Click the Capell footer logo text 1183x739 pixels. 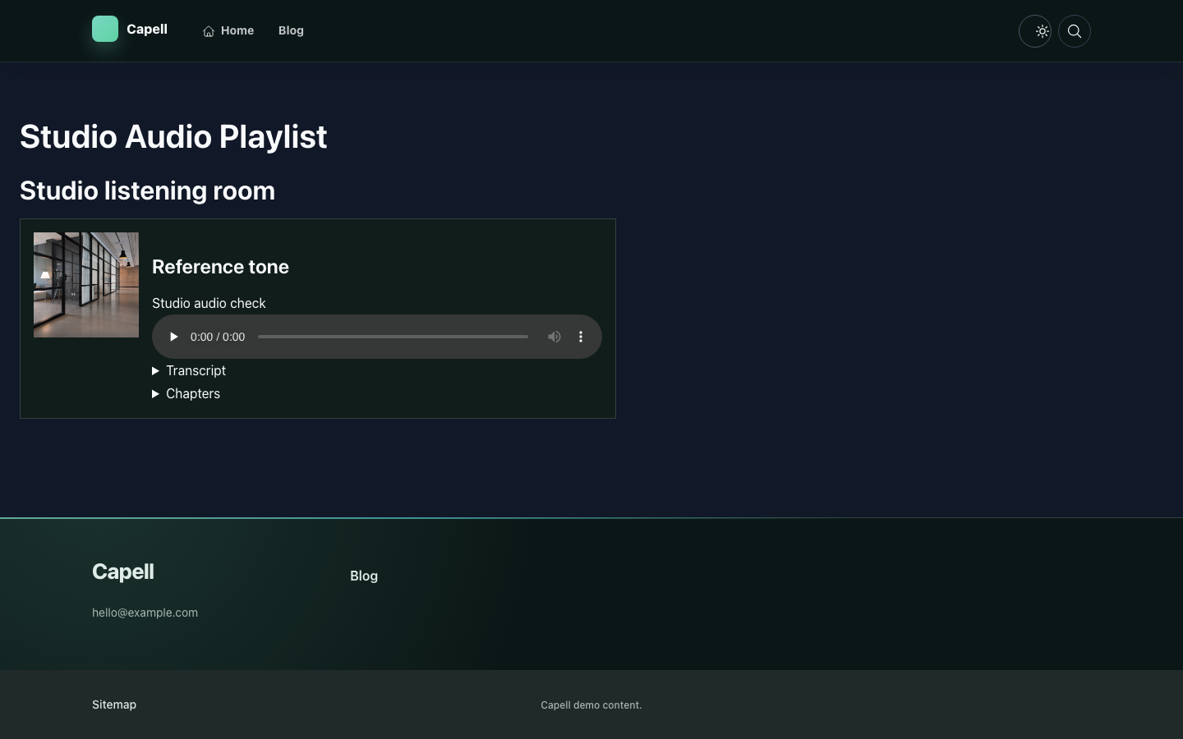coord(123,571)
